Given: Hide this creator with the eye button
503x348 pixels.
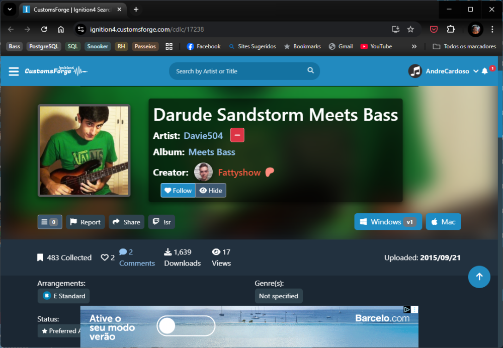Looking at the screenshot, I should pyautogui.click(x=211, y=191).
